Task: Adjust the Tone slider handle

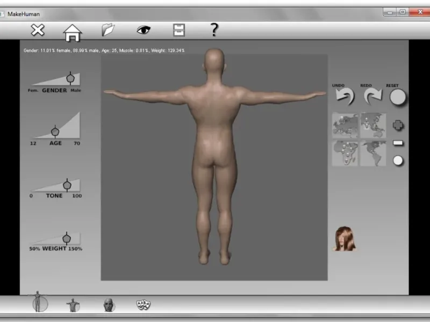Action: click(67, 185)
